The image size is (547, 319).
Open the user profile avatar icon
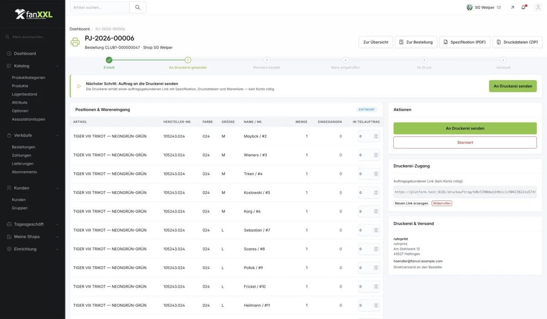pos(537,7)
